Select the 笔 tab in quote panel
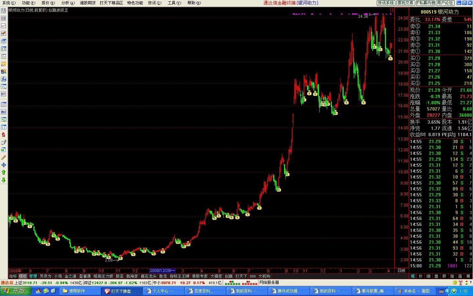The image size is (473, 296). coord(413,276)
